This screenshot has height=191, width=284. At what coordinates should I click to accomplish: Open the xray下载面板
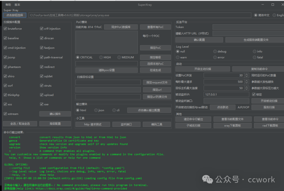(232, 125)
